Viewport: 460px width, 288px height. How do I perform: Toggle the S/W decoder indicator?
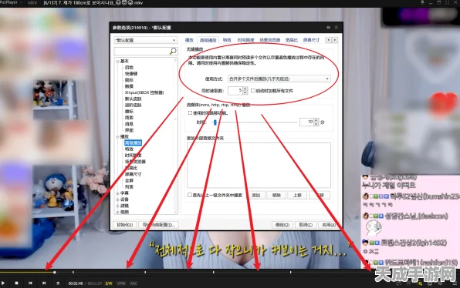[109, 283]
